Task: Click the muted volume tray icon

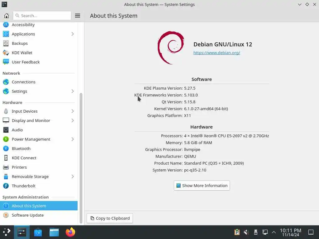Action: pos(246,232)
